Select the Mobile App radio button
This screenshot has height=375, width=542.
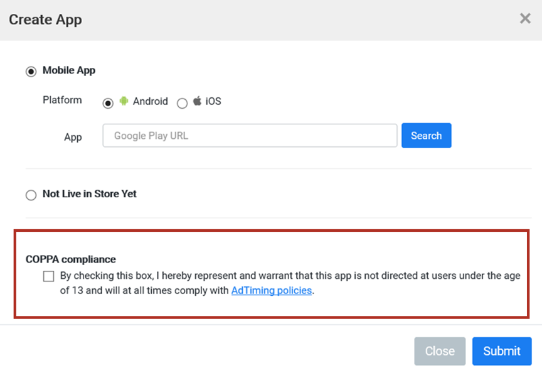point(31,72)
